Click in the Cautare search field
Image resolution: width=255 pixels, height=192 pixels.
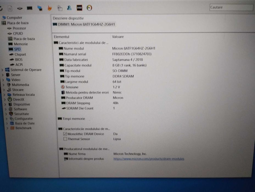coord(231,7)
